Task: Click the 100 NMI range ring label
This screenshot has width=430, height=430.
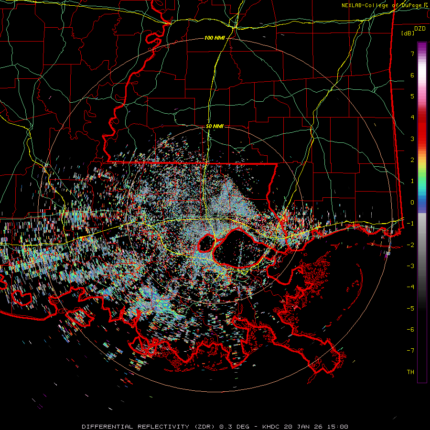Action: pyautogui.click(x=214, y=38)
